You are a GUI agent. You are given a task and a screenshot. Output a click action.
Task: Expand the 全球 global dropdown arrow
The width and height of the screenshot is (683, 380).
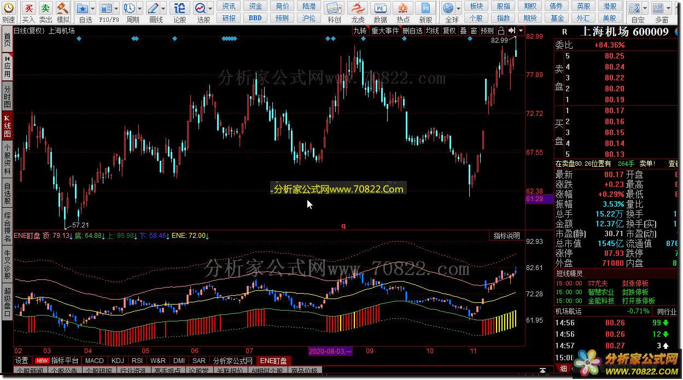coord(459,8)
